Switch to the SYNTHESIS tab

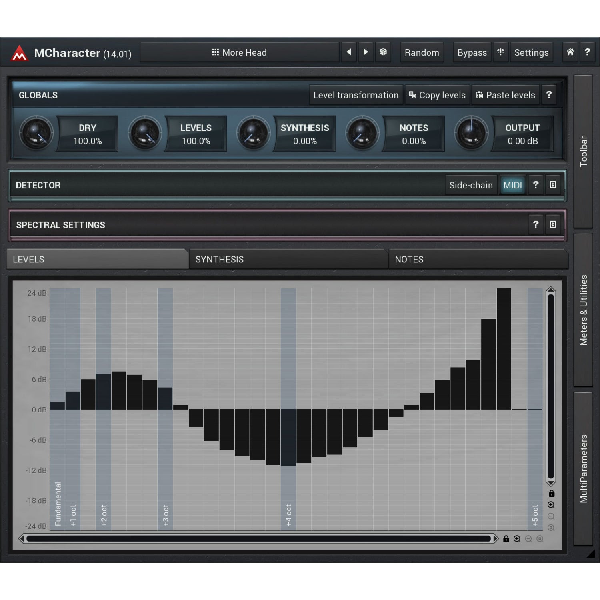288,259
